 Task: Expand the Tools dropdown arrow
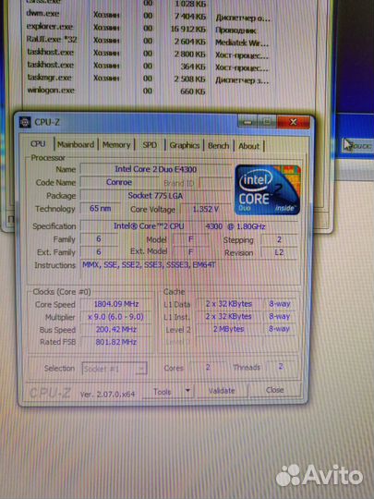[x=187, y=391]
